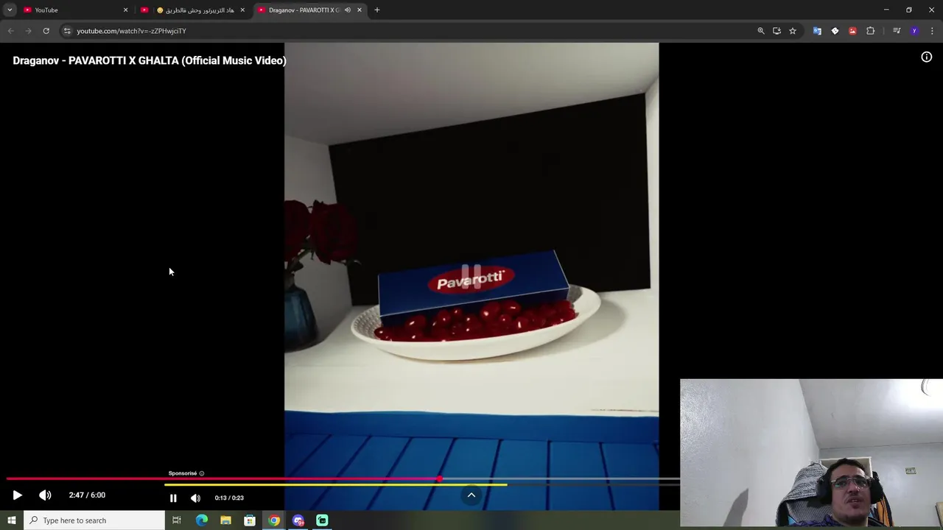Mute the sponsored ad volume speaker
This screenshot has height=530, width=943.
click(195, 498)
